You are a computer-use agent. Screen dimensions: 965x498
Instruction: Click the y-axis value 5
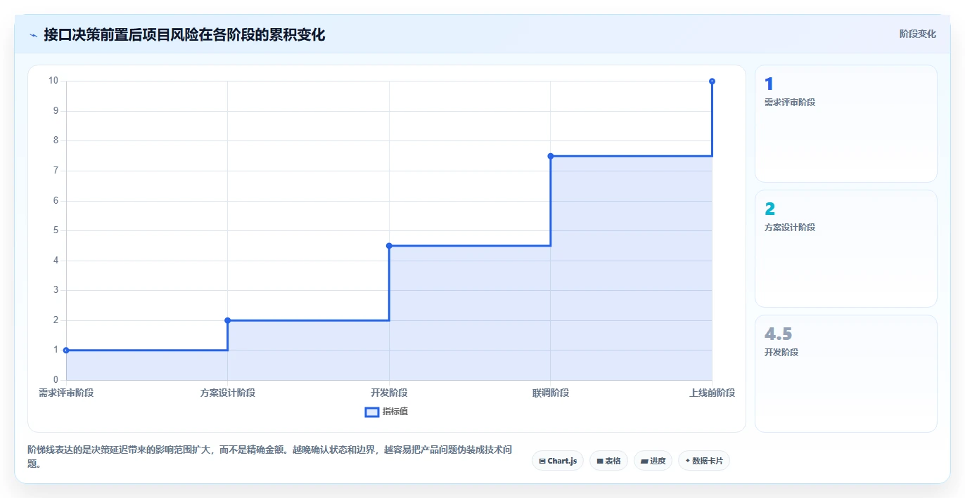(x=56, y=230)
